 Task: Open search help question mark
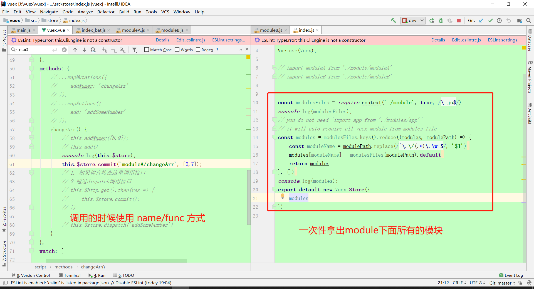(x=217, y=50)
